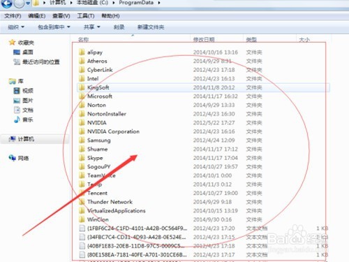
Task: Click the Thunder Network folder name
Action: pyautogui.click(x=110, y=202)
